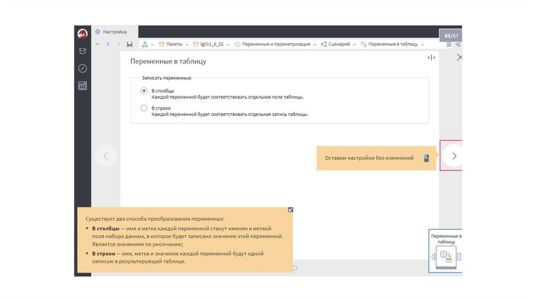This screenshot has width=533, height=299.
Task: Select the «В столбцы» radio button
Action: (144, 91)
